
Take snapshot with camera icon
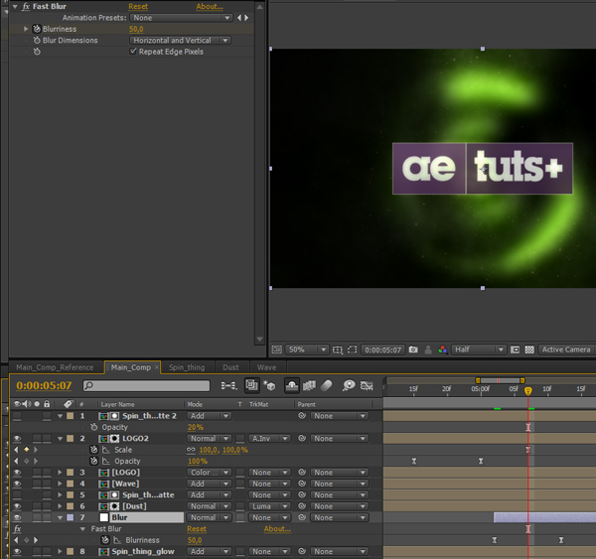(x=413, y=349)
